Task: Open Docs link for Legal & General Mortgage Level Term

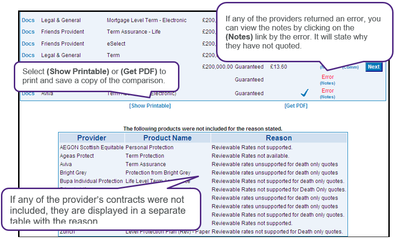Action: [x=28, y=20]
